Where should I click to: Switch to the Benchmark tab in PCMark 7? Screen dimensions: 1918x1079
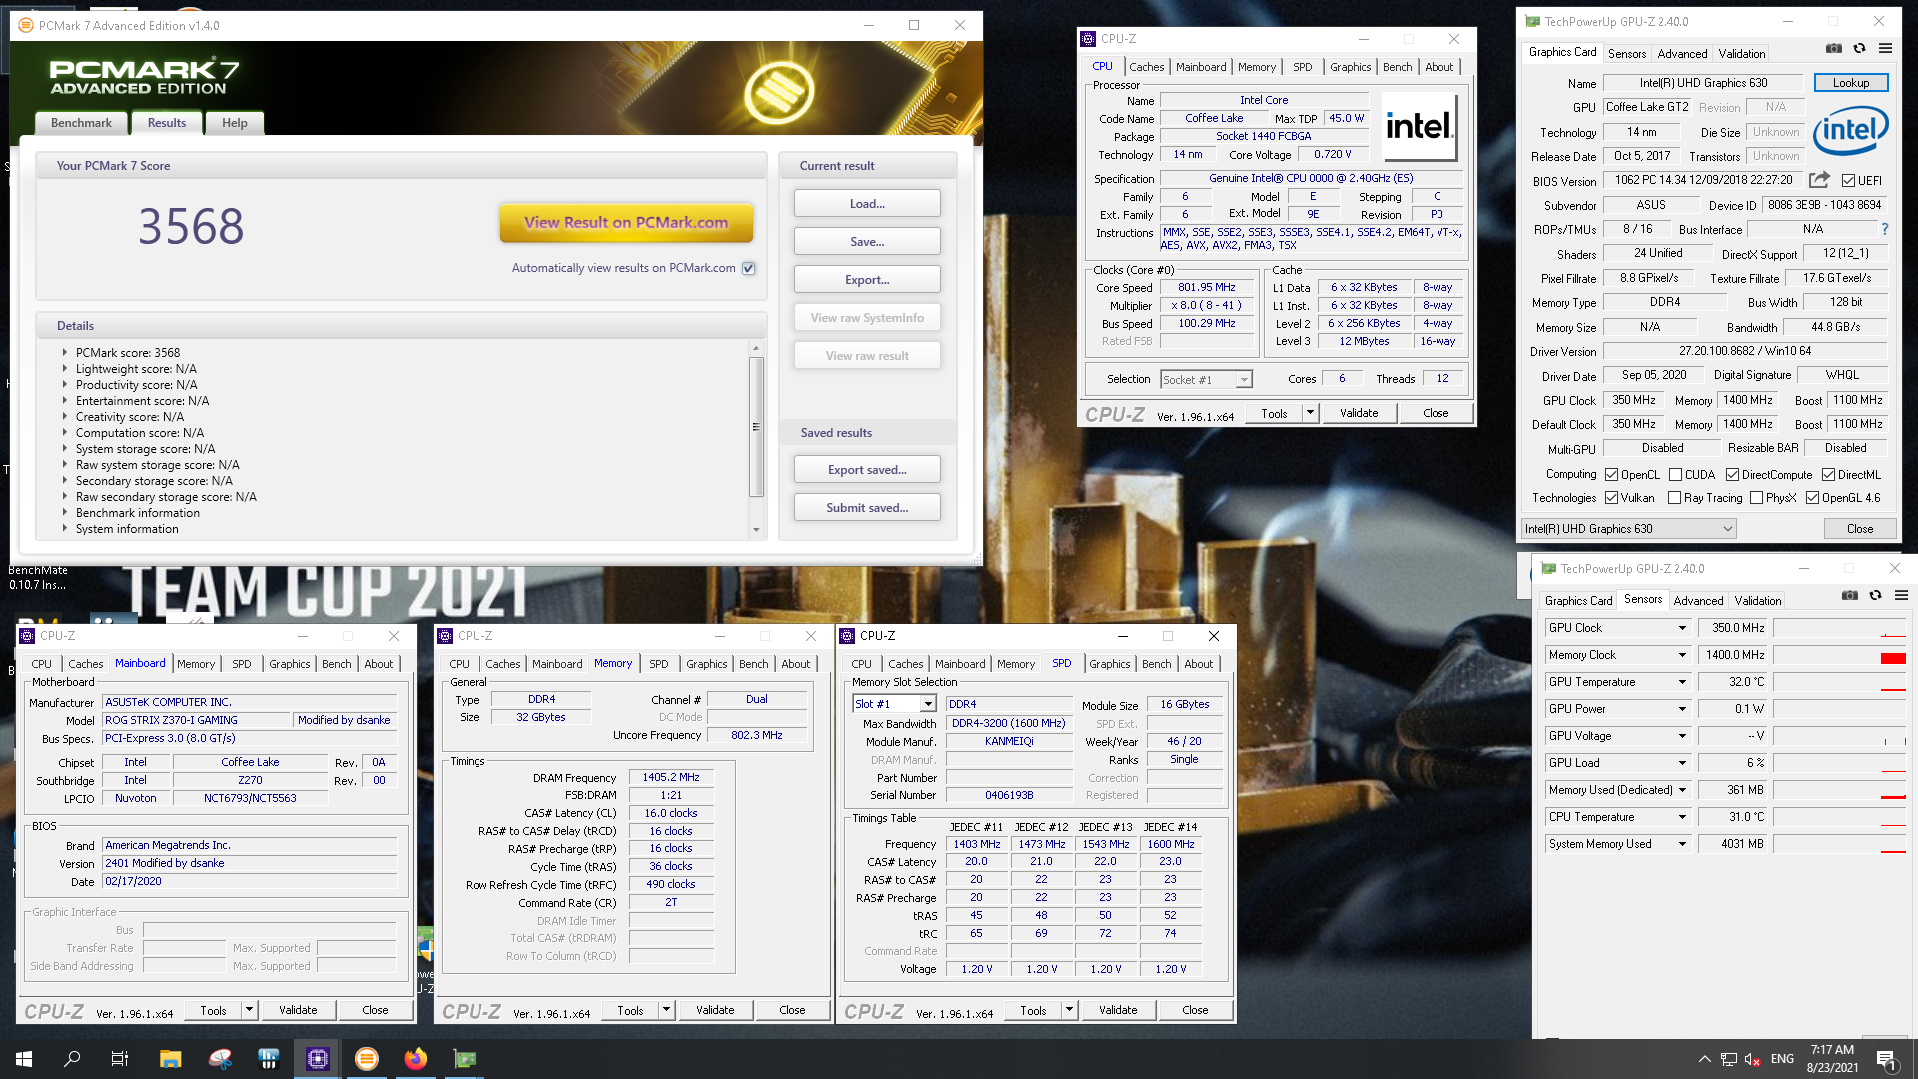[81, 123]
